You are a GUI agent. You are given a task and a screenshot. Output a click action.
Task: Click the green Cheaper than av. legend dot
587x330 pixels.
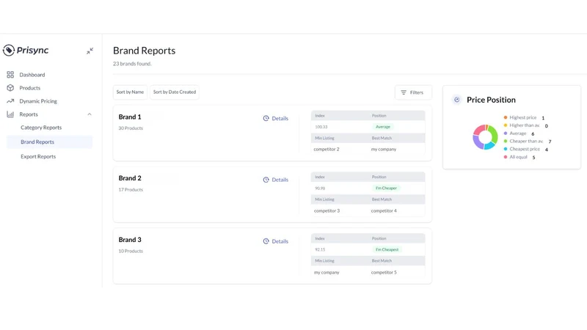(506, 141)
